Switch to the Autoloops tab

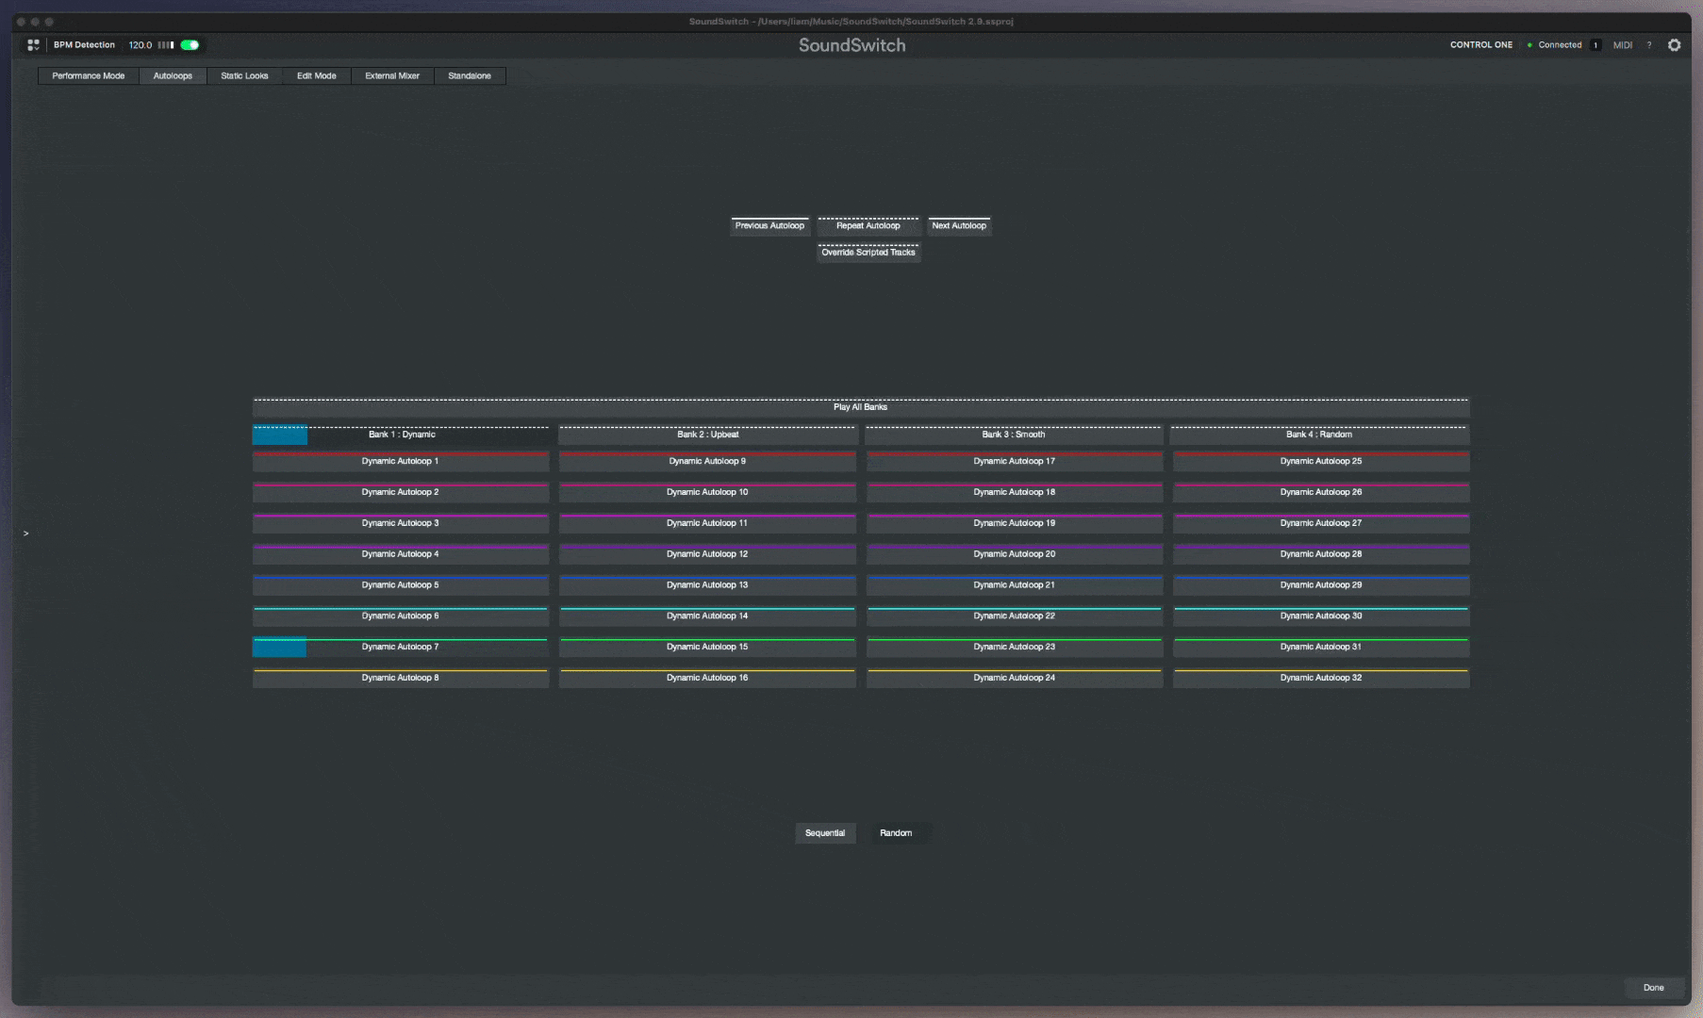(x=173, y=76)
